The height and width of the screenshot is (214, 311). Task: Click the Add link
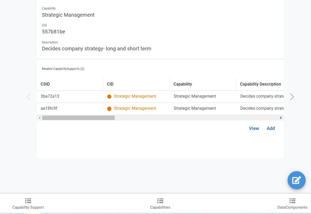[271, 128]
